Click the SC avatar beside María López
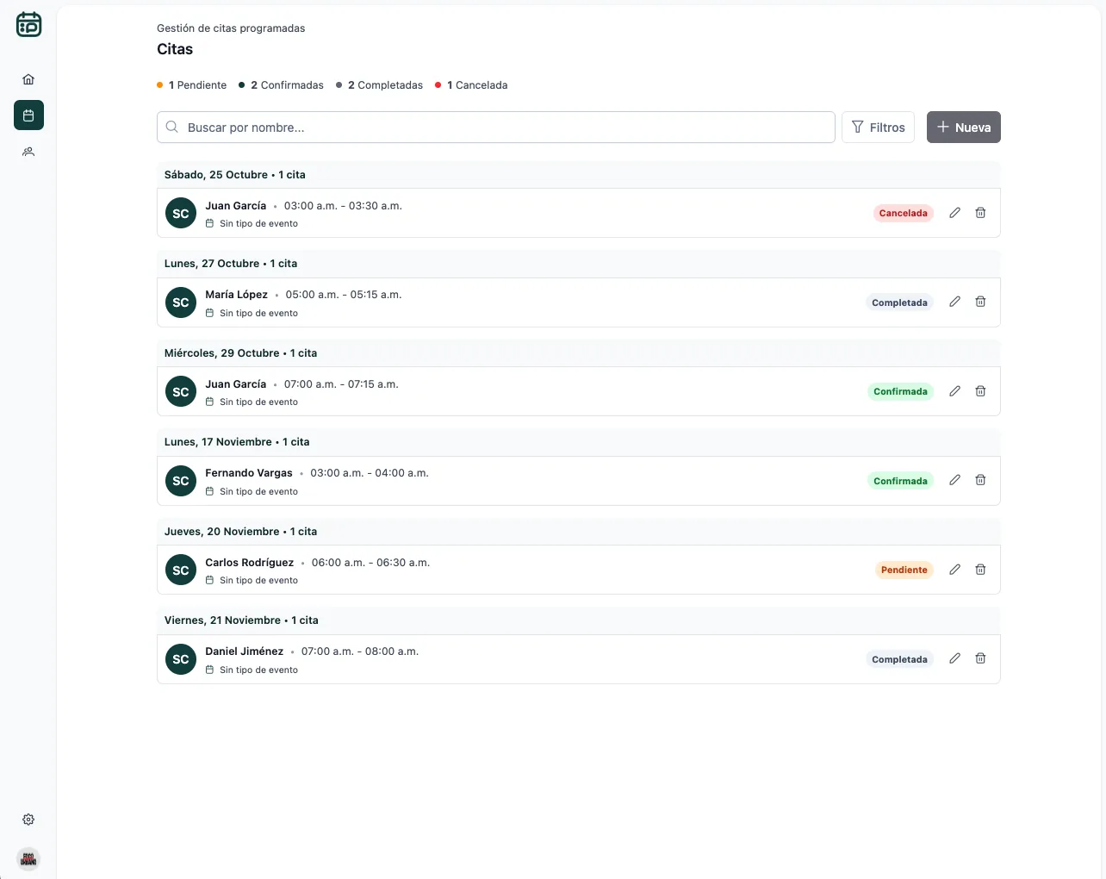1106x879 pixels. coord(181,302)
